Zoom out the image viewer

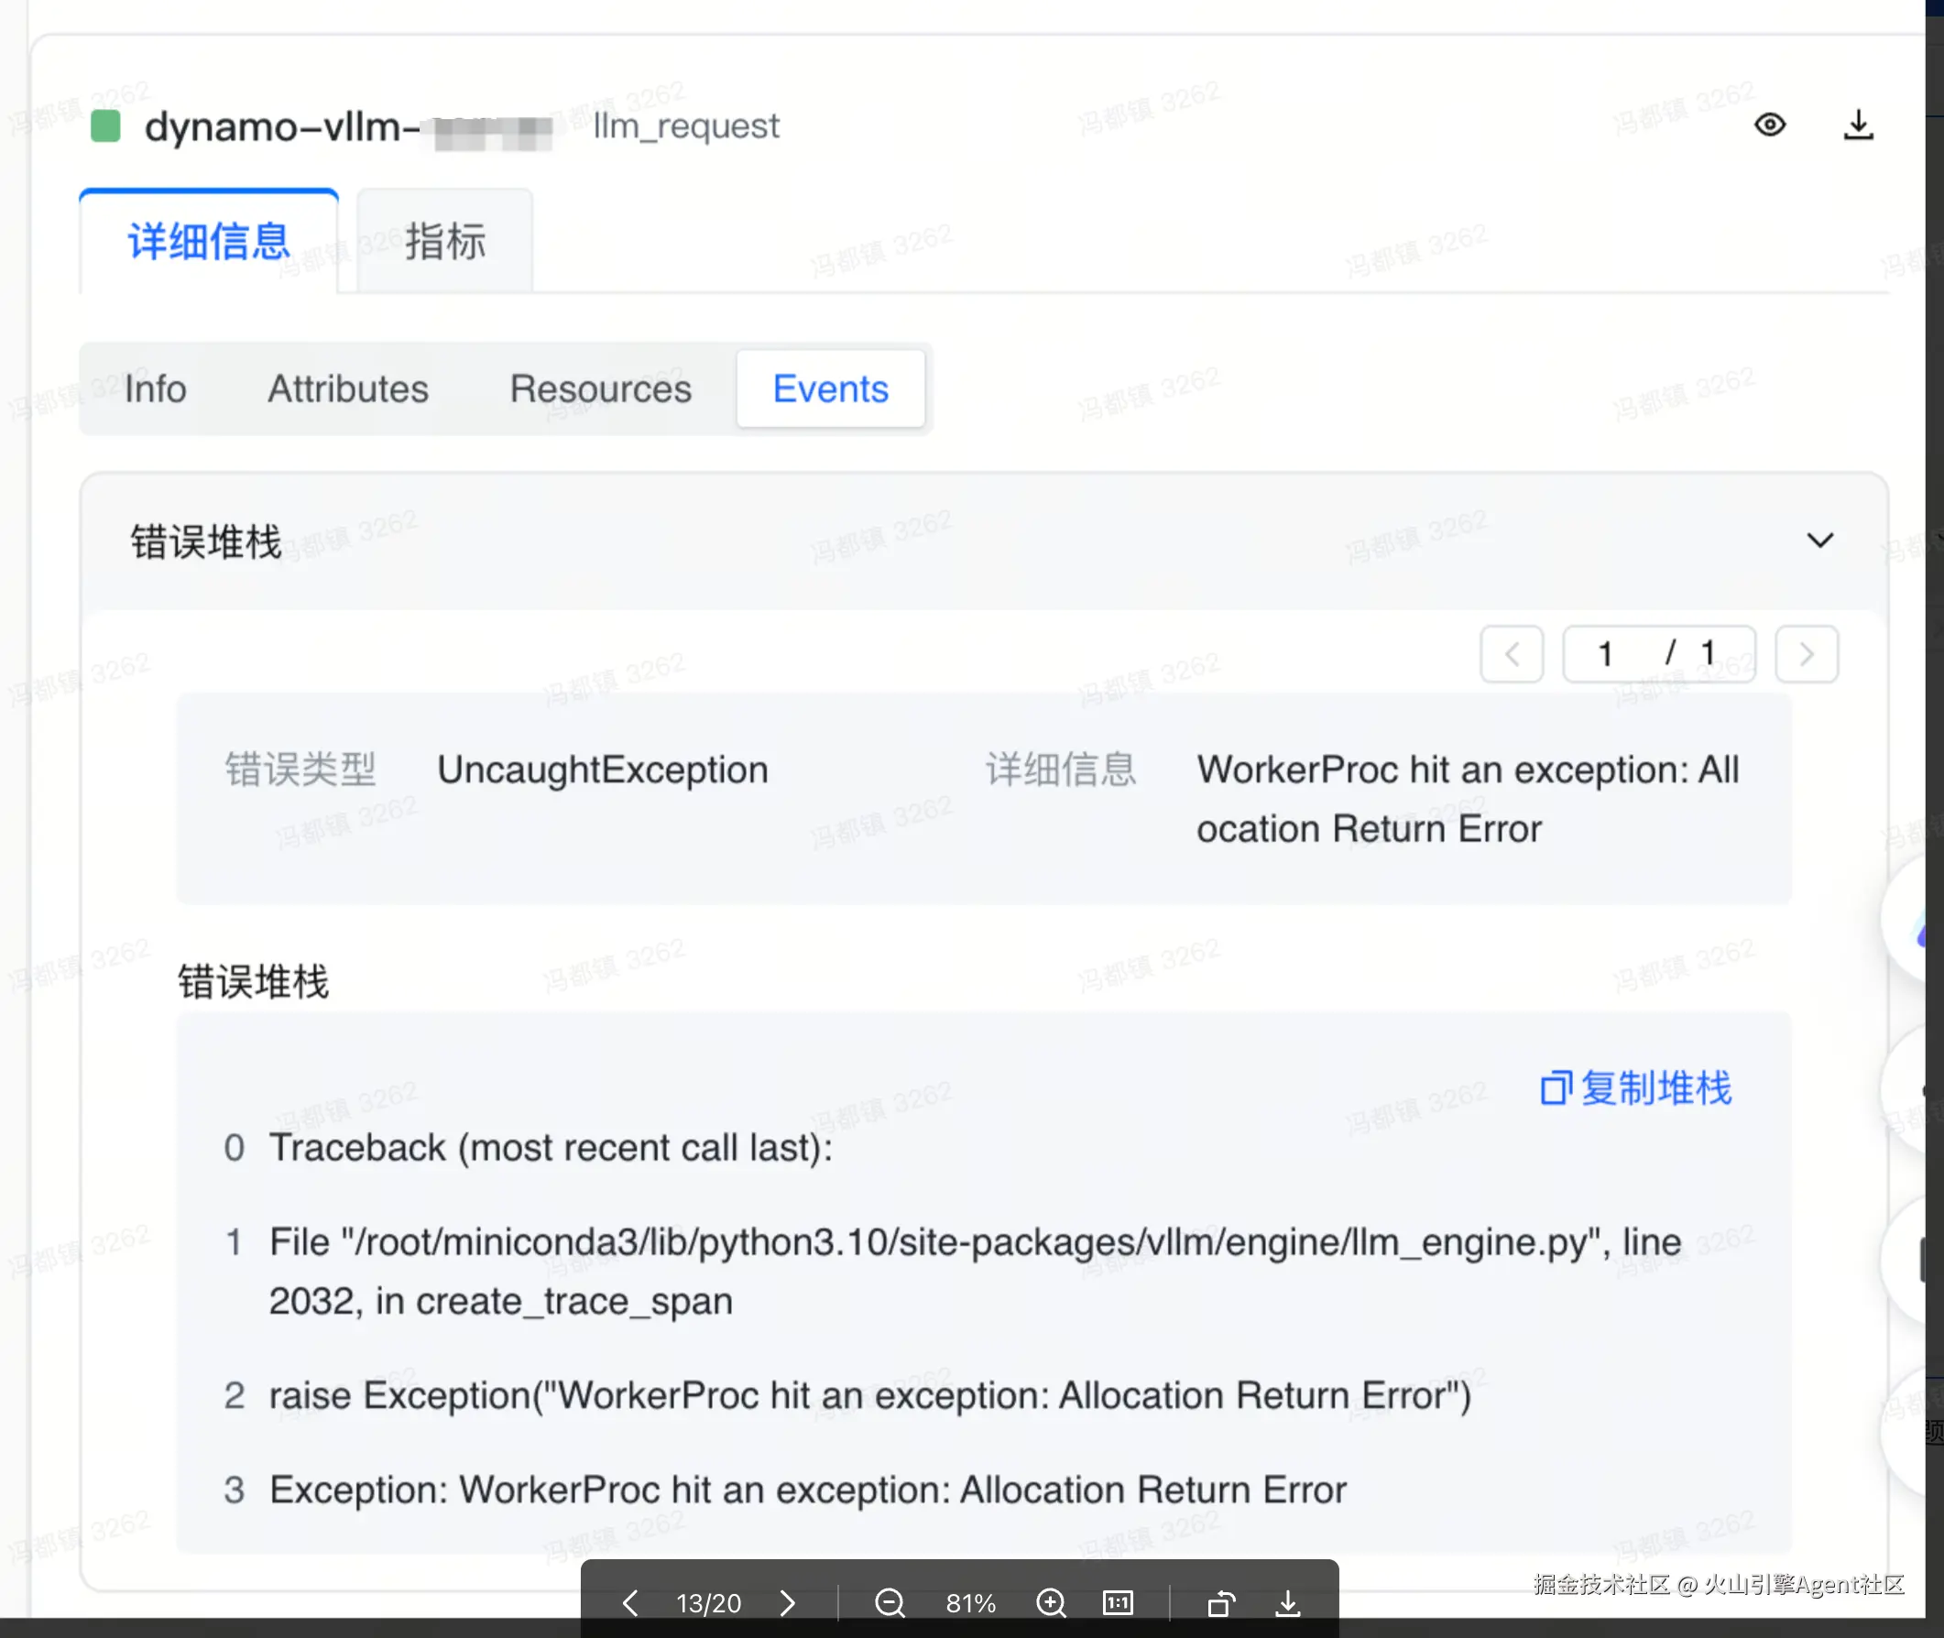point(890,1601)
